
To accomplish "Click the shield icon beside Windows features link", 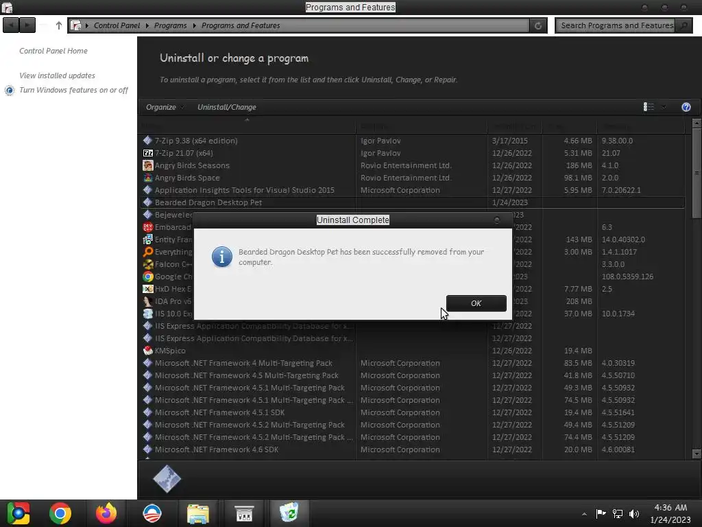I will [10, 91].
